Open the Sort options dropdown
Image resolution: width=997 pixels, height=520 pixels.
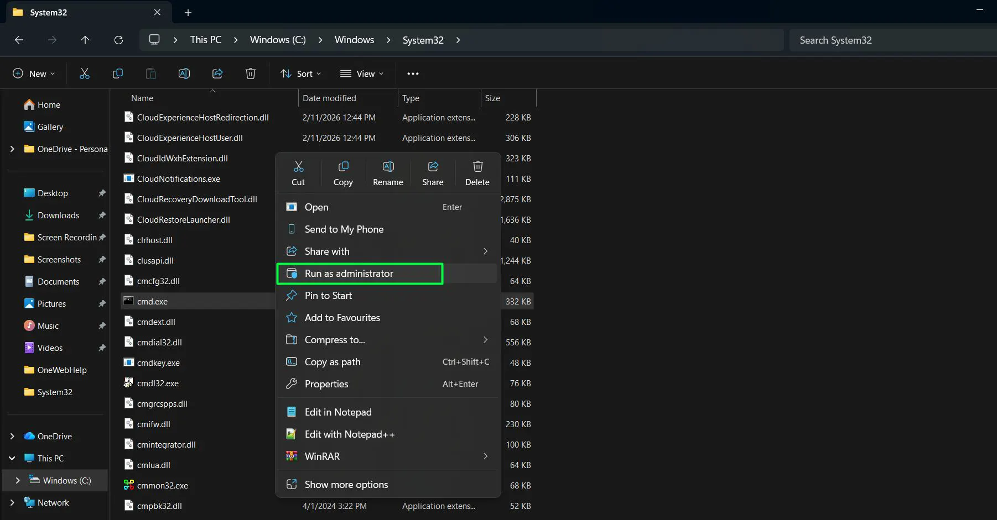pyautogui.click(x=300, y=73)
